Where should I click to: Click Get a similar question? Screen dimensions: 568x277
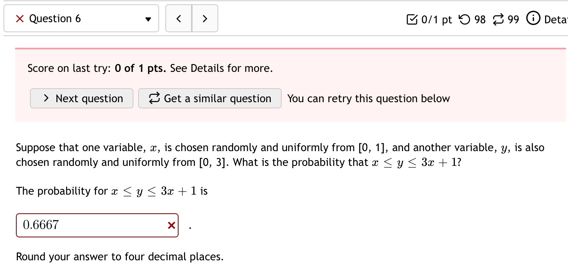tap(210, 98)
